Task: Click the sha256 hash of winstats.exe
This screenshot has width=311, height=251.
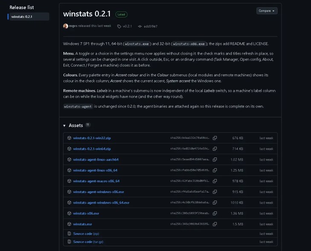Action: (190, 224)
